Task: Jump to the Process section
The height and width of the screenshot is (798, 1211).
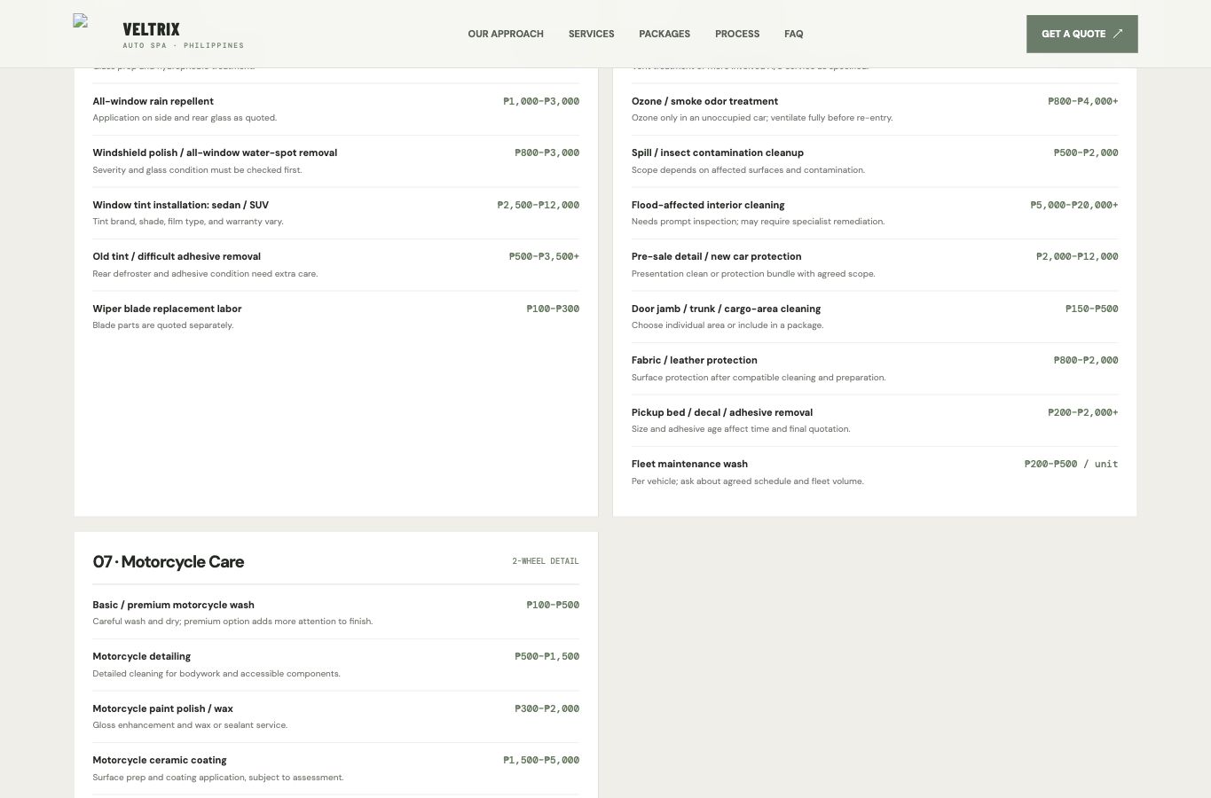Action: [737, 34]
